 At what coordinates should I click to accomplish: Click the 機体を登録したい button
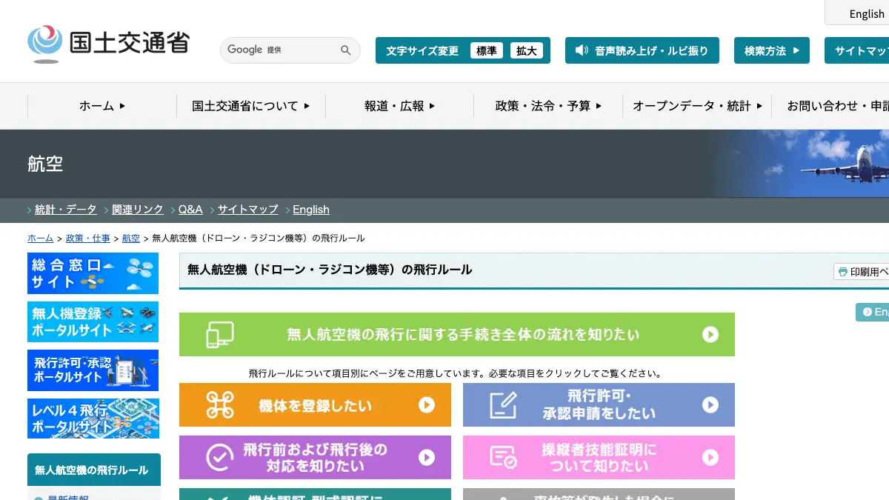pyautogui.click(x=315, y=405)
